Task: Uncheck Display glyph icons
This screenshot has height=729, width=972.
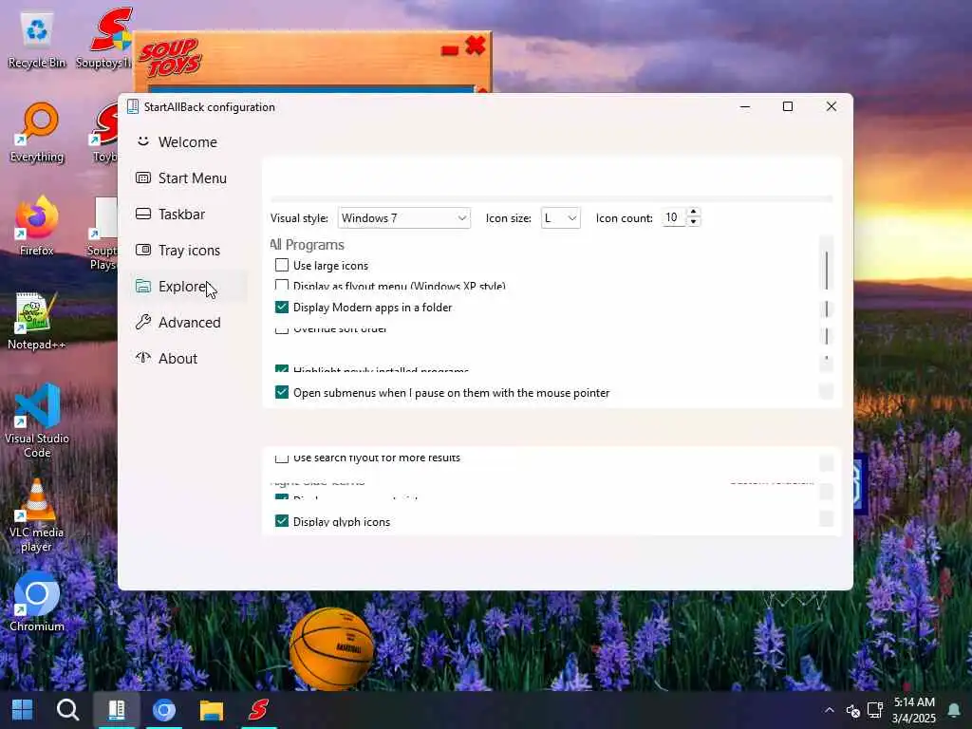Action: pos(282,521)
